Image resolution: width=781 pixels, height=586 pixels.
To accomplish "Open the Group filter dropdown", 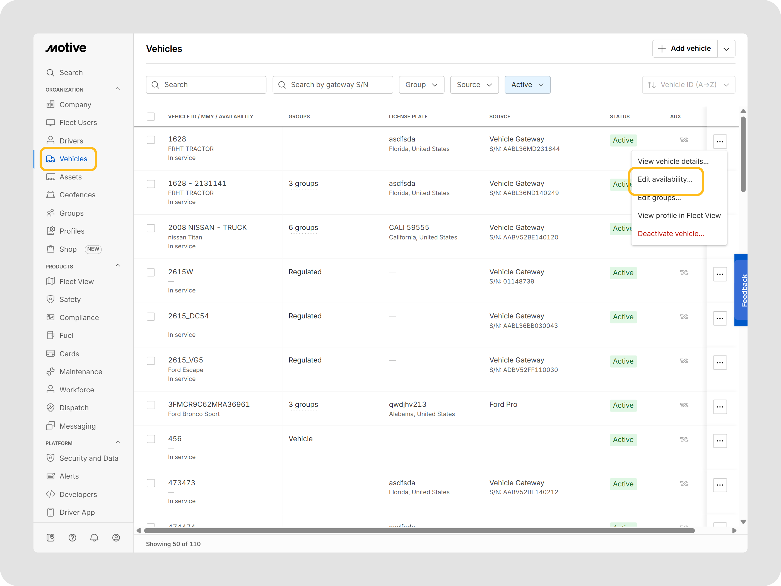I will point(421,85).
